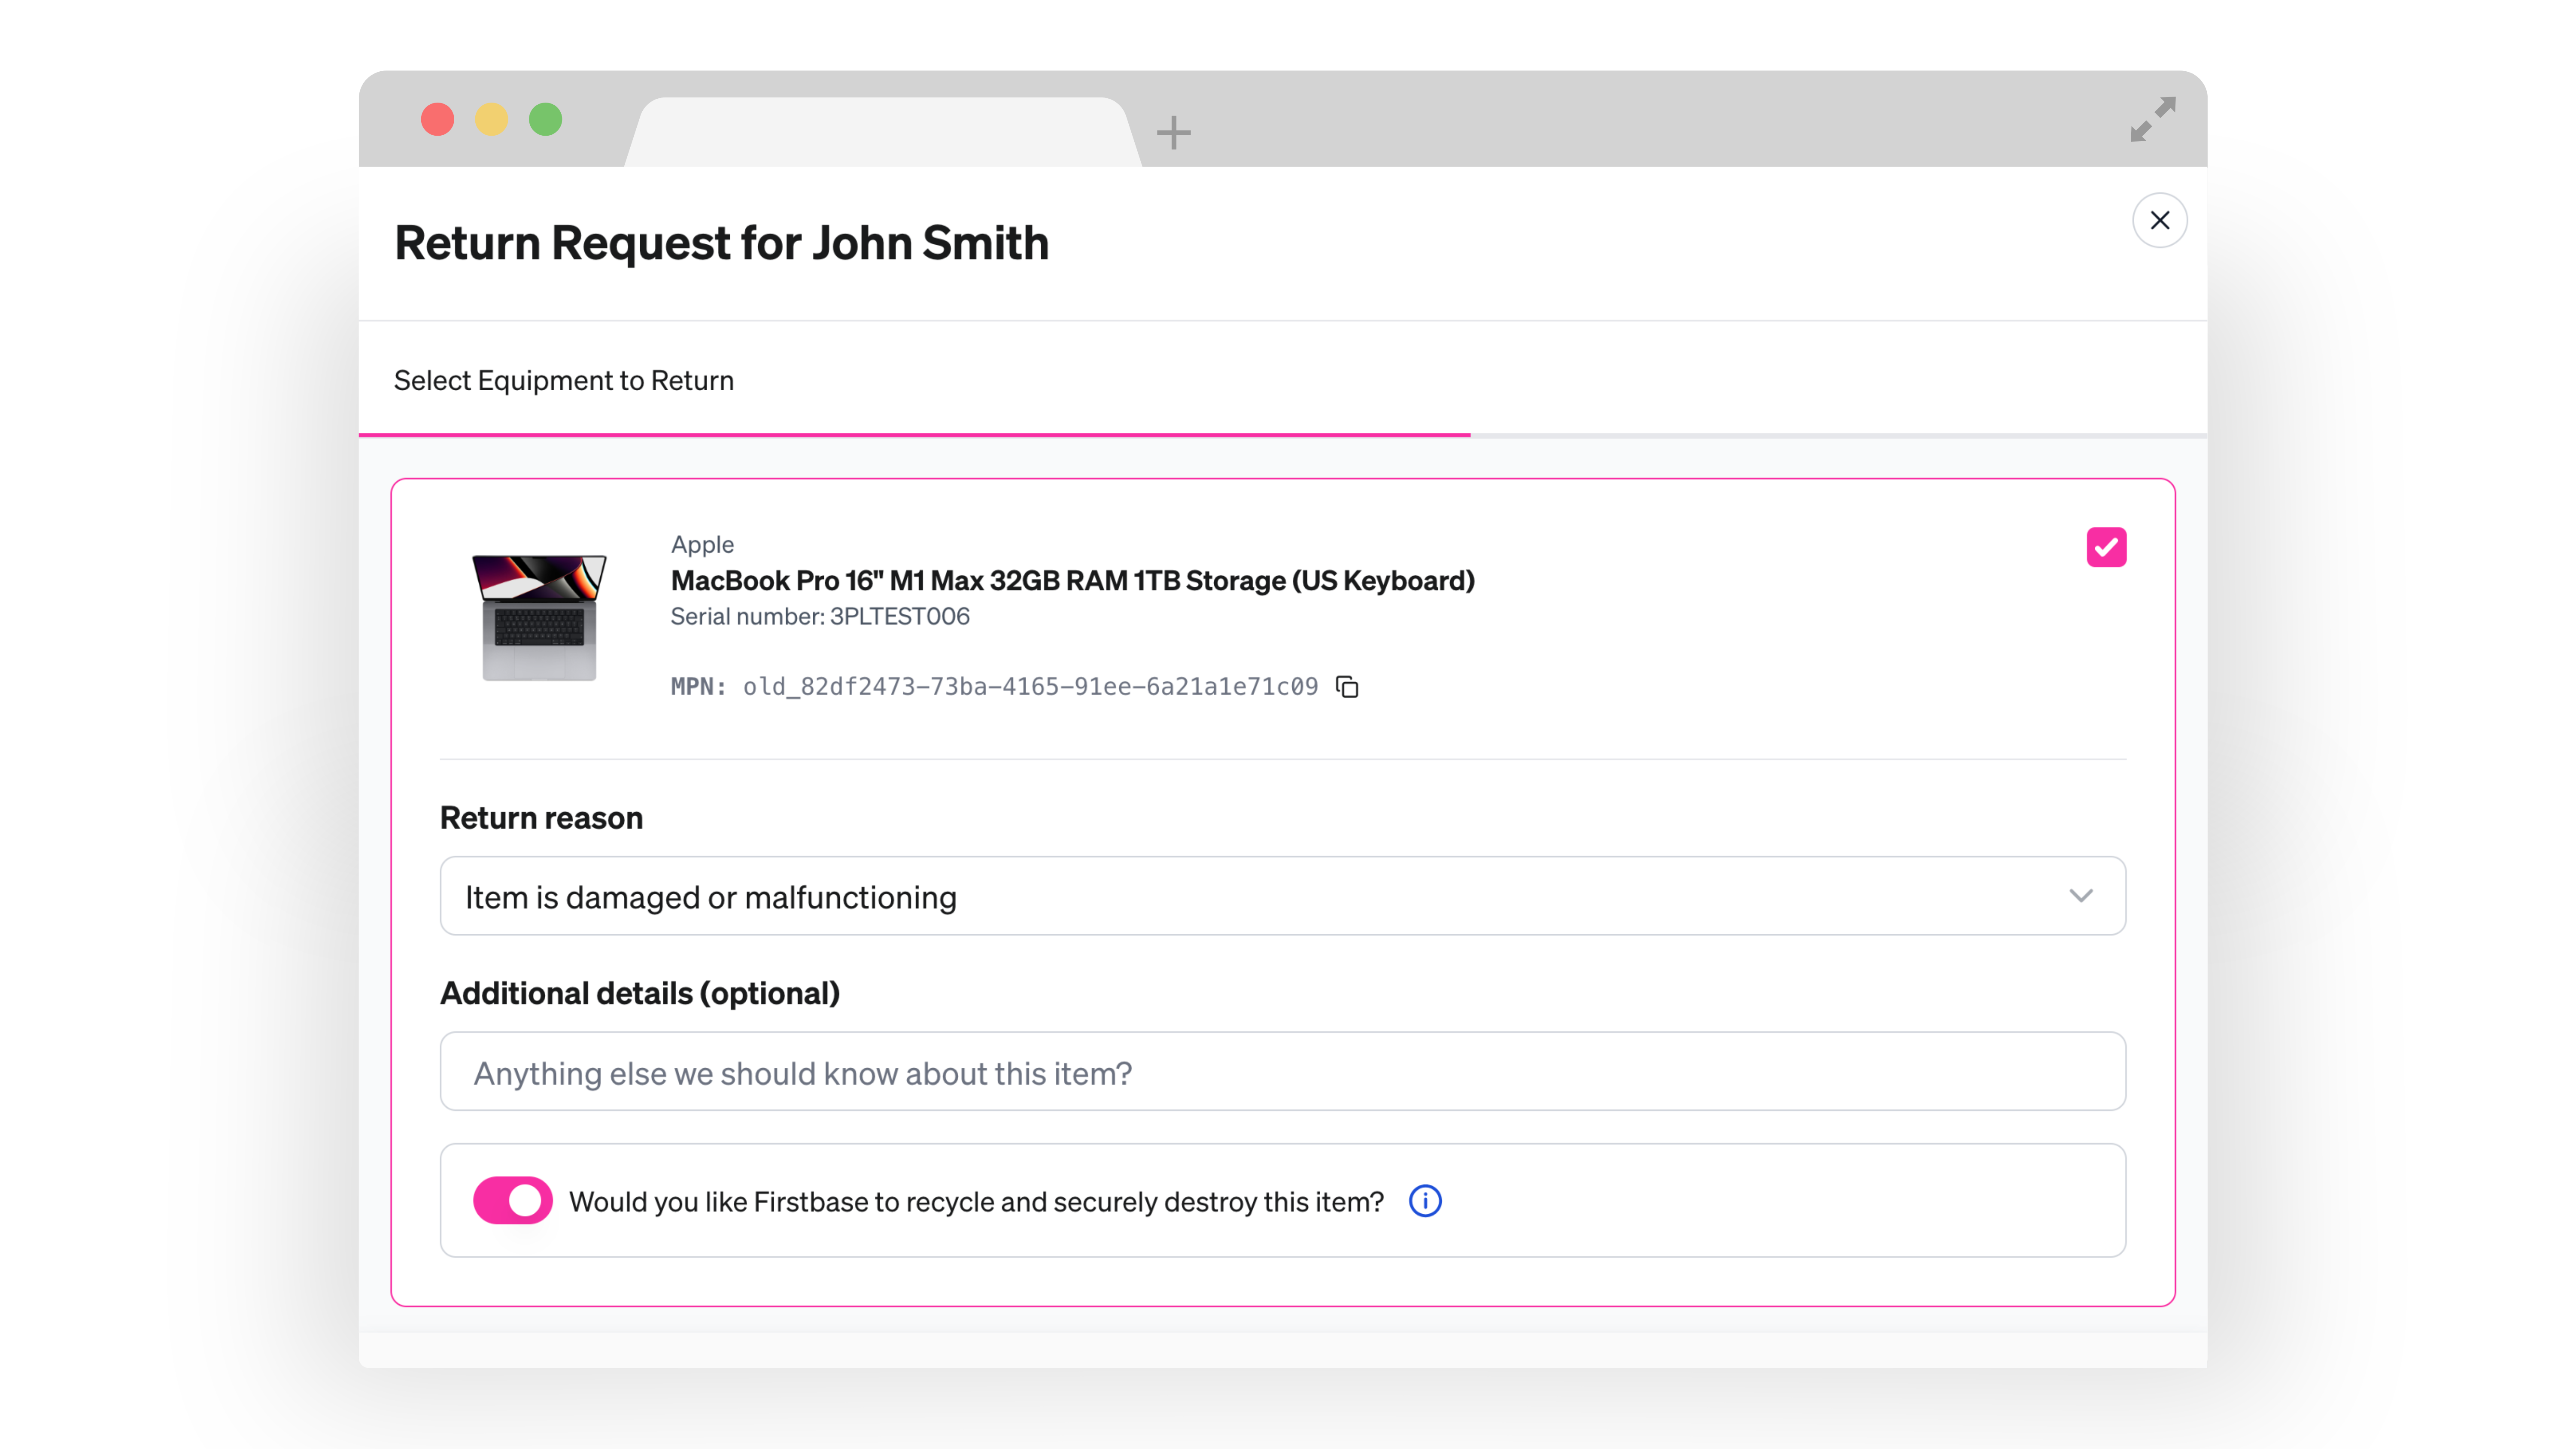Click the Return reason chevron arrow

coord(2081,896)
